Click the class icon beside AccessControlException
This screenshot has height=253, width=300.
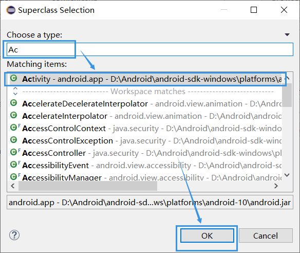[13, 140]
